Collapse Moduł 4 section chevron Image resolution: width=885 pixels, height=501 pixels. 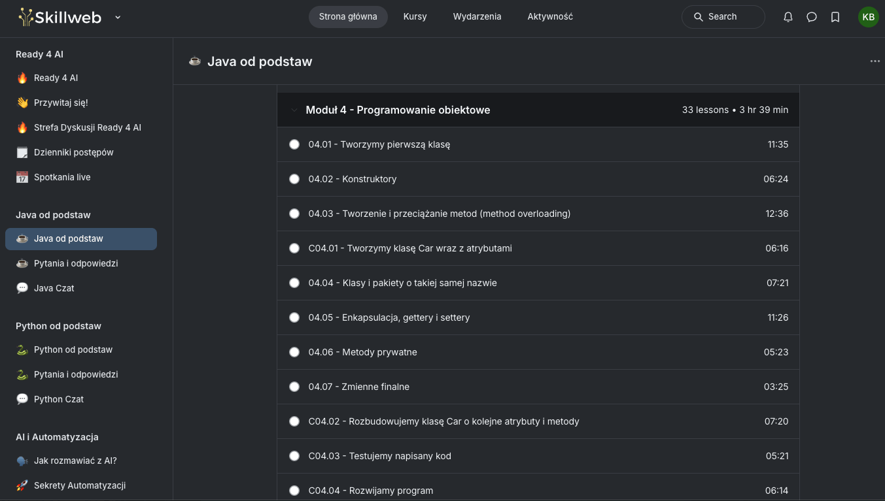point(294,110)
